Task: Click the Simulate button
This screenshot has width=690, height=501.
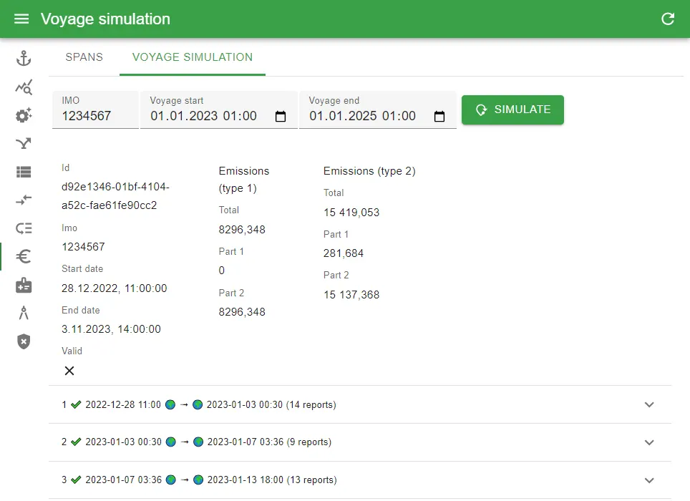Action: pyautogui.click(x=512, y=110)
